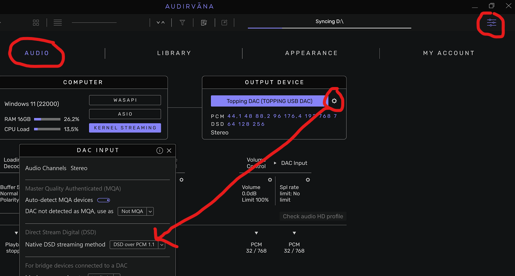Click the triangle above PCM under Spl rate
The image size is (515, 276).
(294, 233)
